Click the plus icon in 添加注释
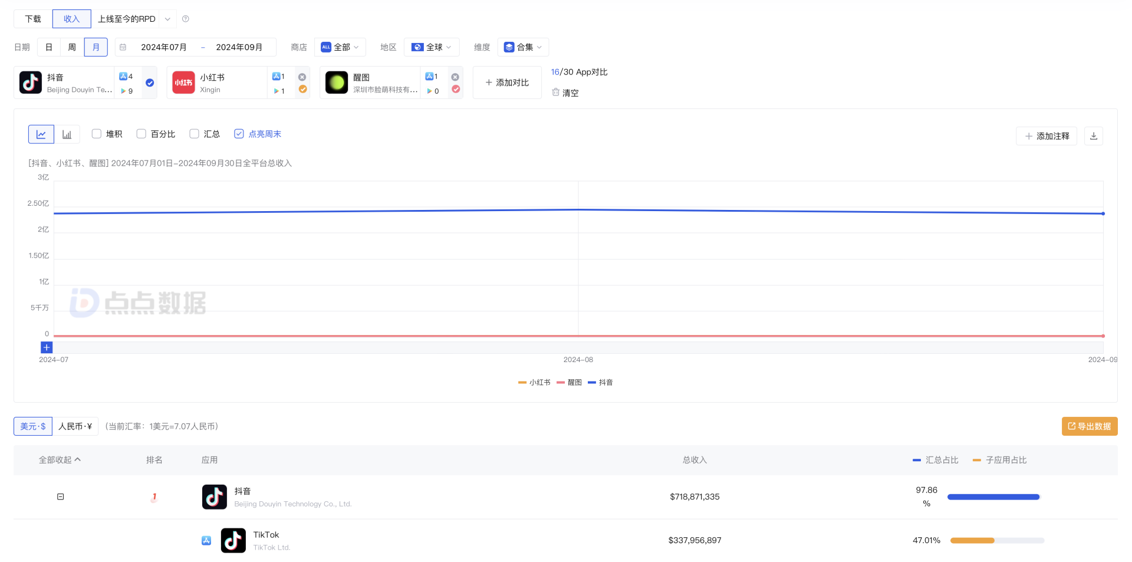The image size is (1132, 562). [1029, 136]
